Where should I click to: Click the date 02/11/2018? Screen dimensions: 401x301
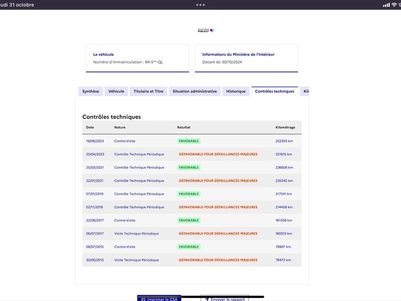[94, 207]
